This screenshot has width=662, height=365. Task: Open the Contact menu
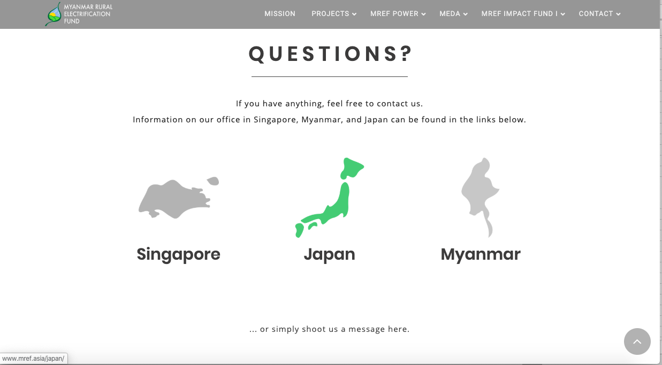click(x=595, y=14)
